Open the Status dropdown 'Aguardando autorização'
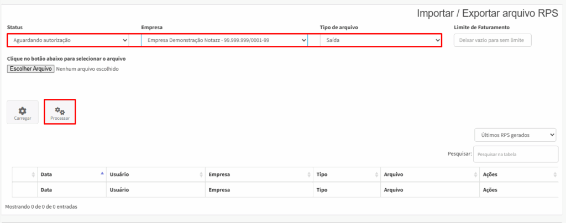The height and width of the screenshot is (223, 566). point(68,40)
